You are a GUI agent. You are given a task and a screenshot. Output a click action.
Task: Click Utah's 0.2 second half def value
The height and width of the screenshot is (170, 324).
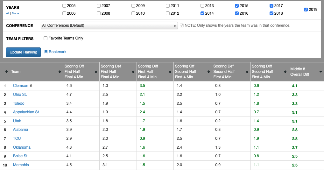click(218, 121)
